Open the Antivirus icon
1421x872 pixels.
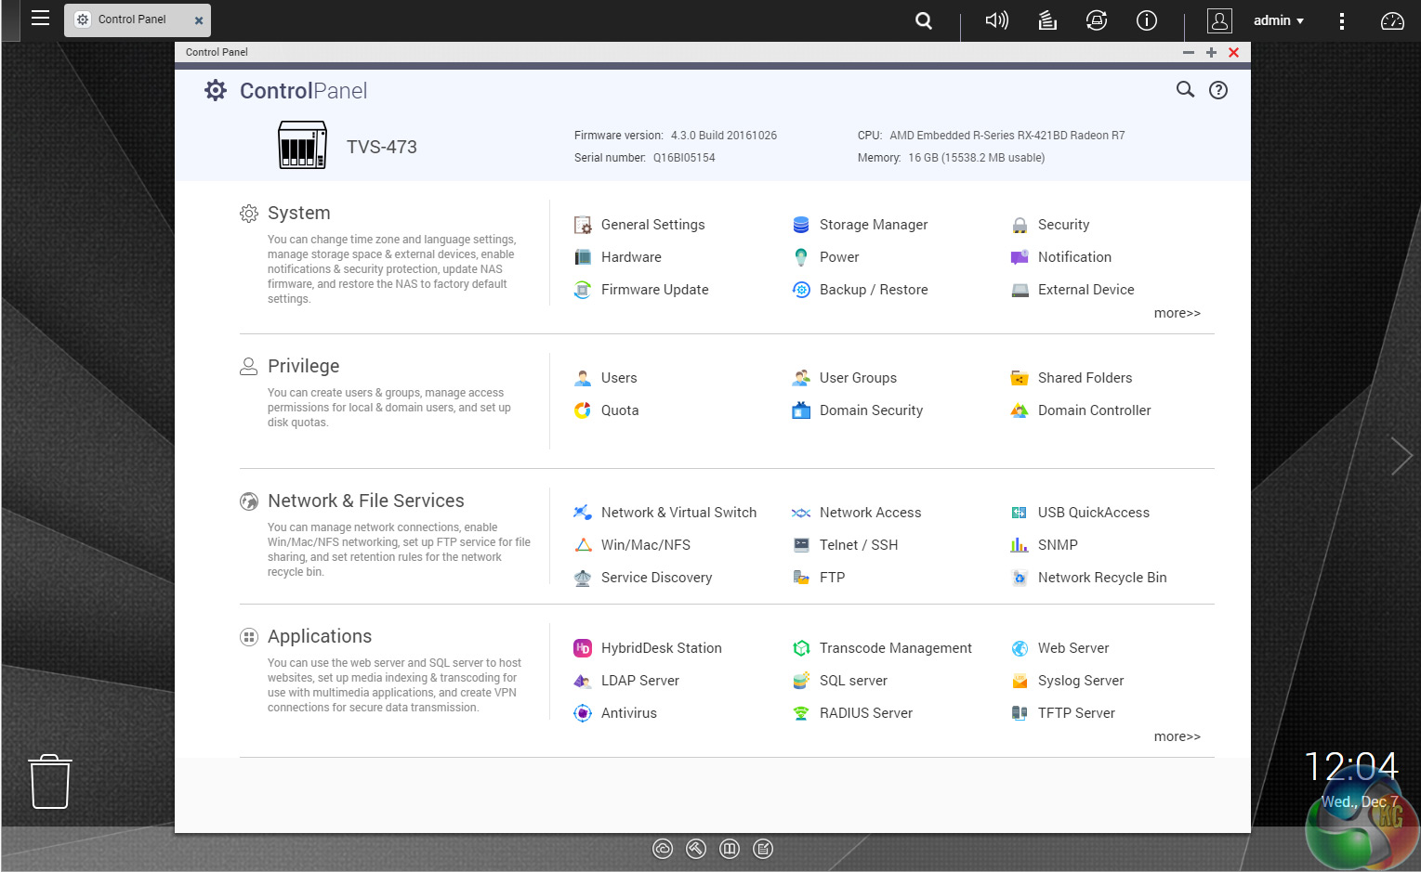tap(583, 713)
